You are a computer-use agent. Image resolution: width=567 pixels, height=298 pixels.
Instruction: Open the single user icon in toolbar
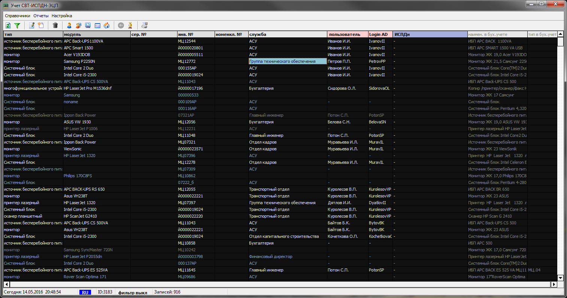tap(69, 25)
